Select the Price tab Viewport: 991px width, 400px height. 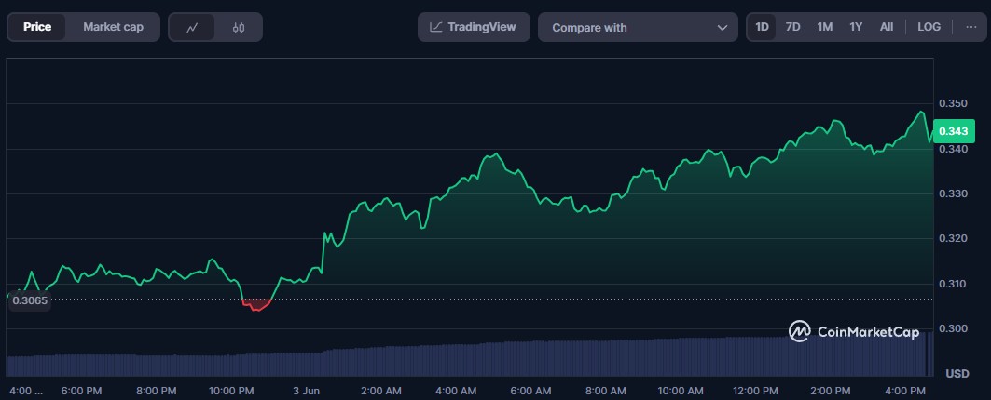point(37,27)
